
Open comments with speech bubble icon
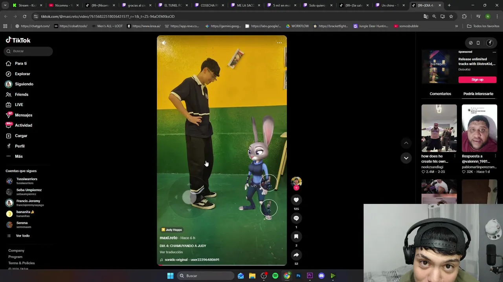coord(296,218)
